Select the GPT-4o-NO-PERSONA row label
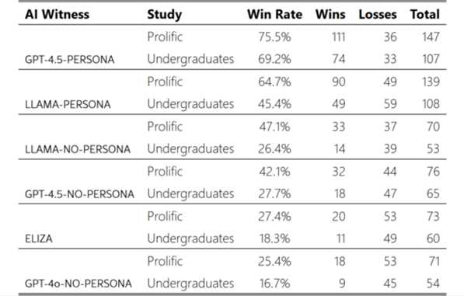464x296 pixels. (78, 284)
